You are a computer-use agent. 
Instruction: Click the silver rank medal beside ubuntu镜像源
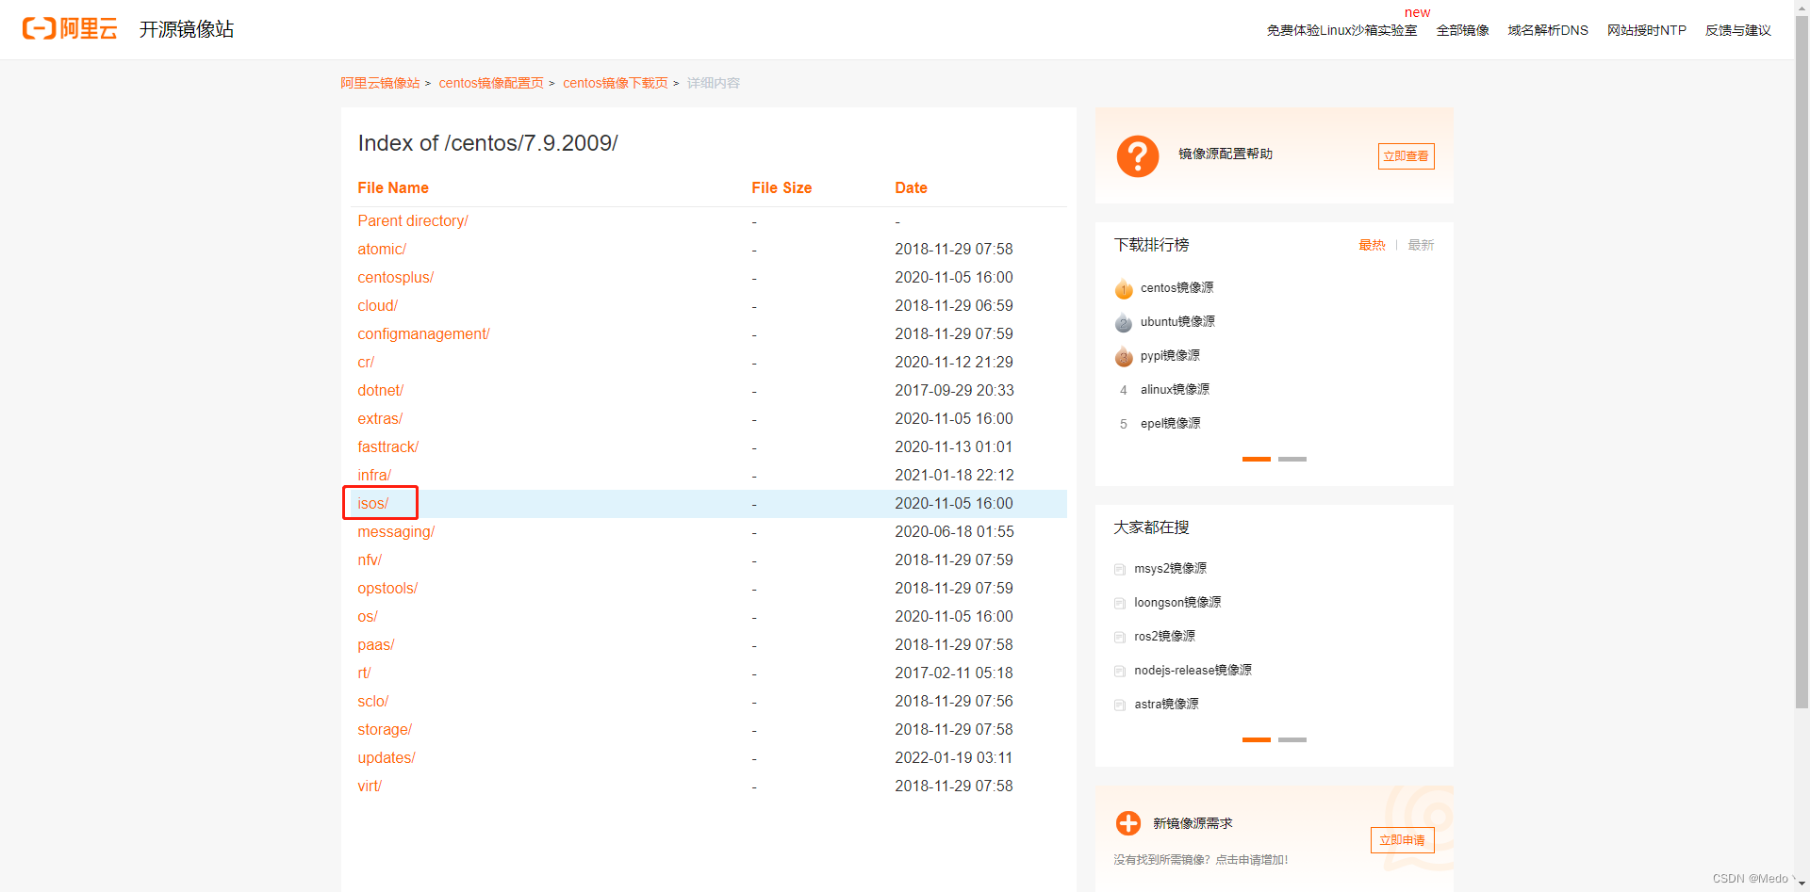click(1124, 322)
